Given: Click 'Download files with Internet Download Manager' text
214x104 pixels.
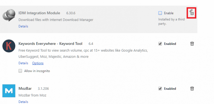Looking at the screenshot, I should [x=56, y=20].
